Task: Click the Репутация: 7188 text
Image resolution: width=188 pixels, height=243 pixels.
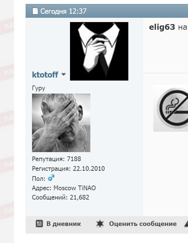Action: coord(56,159)
